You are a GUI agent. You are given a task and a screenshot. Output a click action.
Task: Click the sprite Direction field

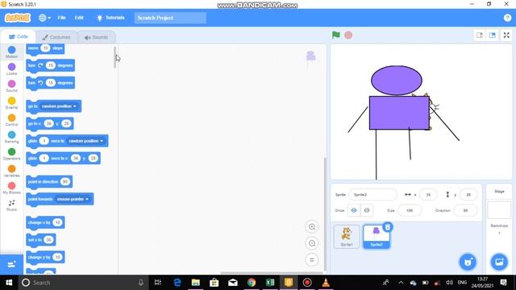click(465, 210)
